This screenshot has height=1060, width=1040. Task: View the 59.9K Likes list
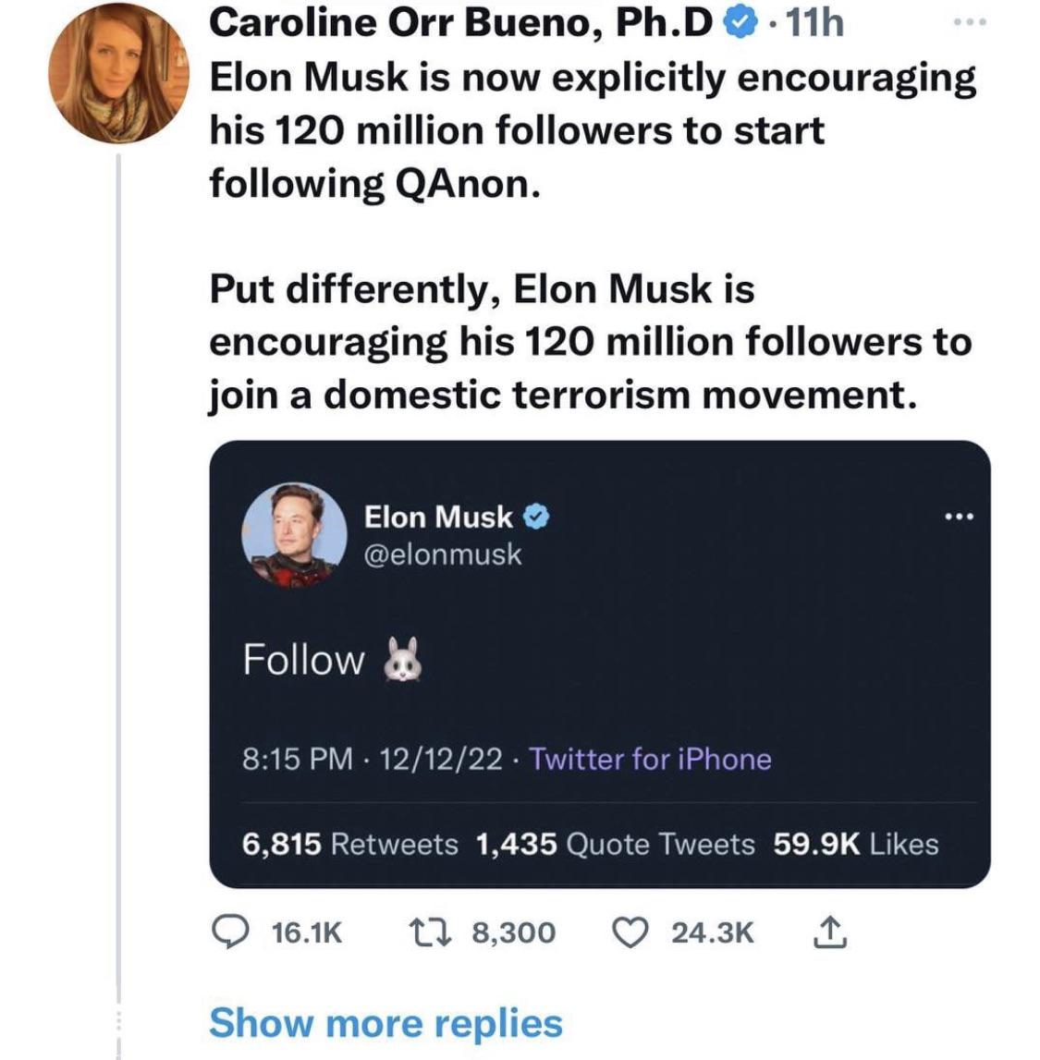(x=856, y=844)
